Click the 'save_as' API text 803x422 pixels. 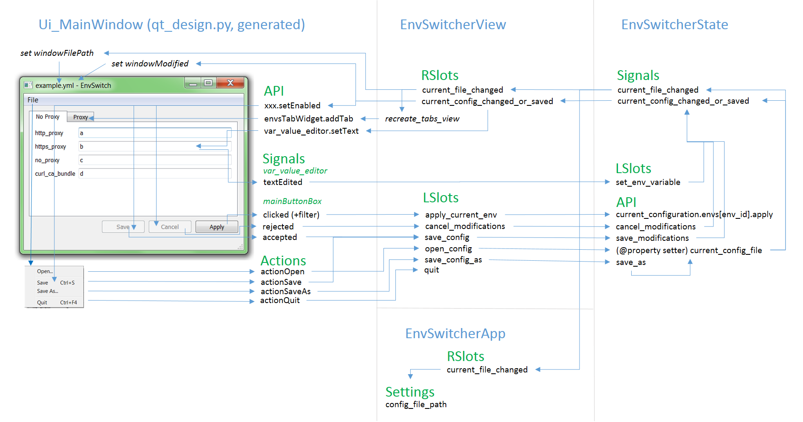coord(631,262)
